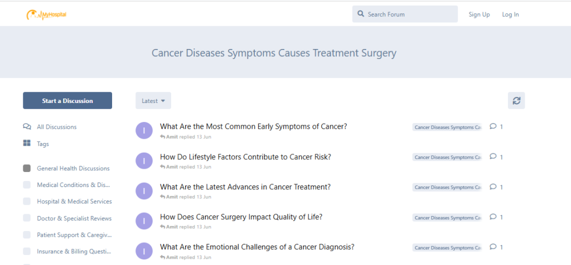Select General Health Discussions tag square

coord(27,168)
